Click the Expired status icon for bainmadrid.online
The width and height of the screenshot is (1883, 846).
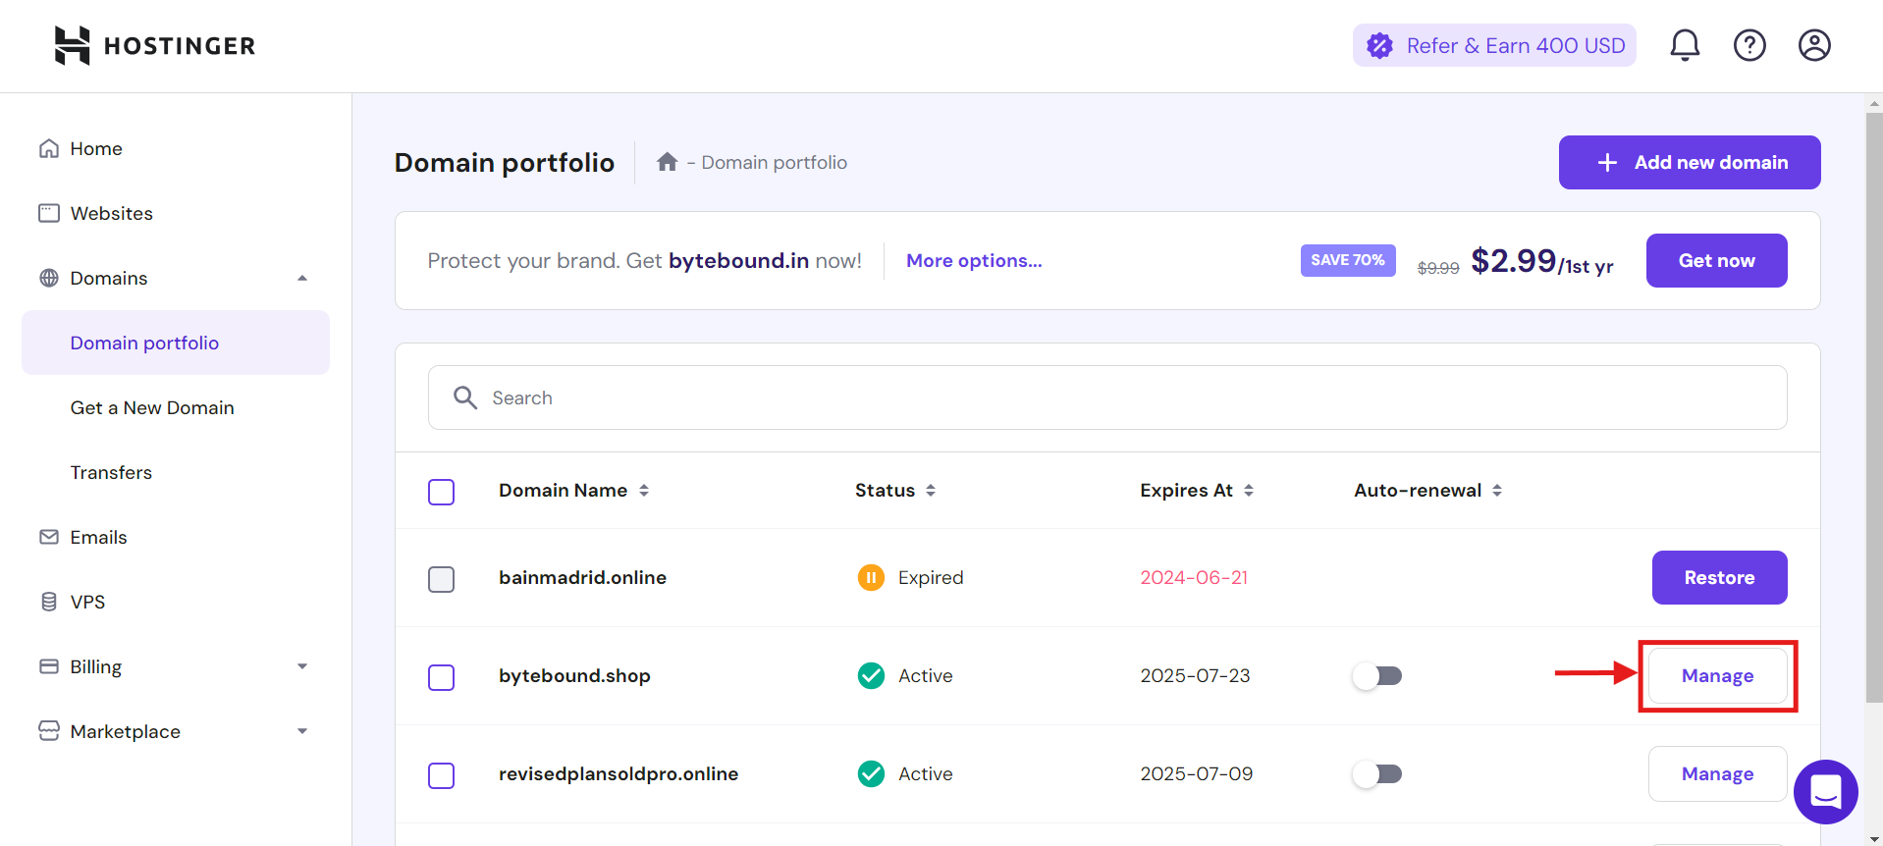point(871,577)
